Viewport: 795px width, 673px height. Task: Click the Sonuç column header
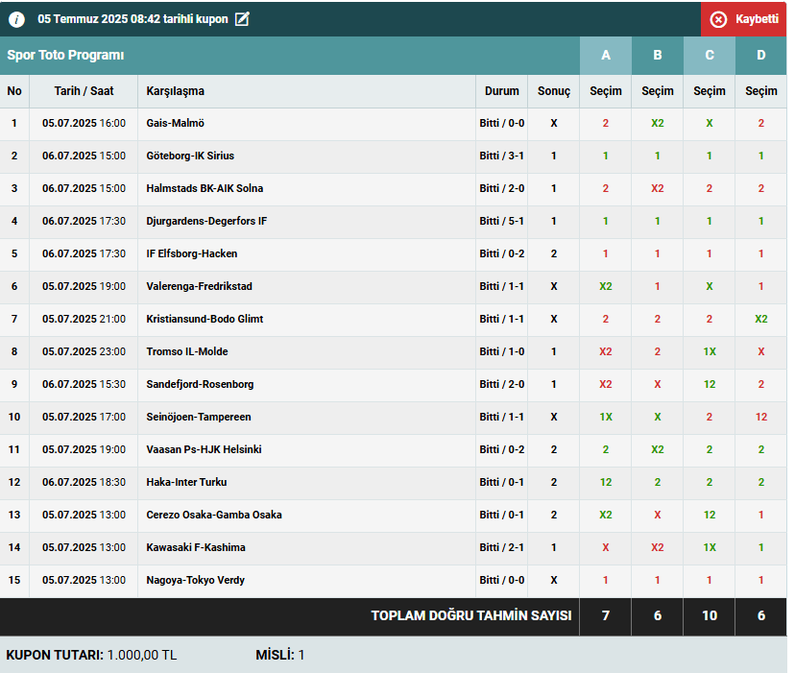point(553,91)
